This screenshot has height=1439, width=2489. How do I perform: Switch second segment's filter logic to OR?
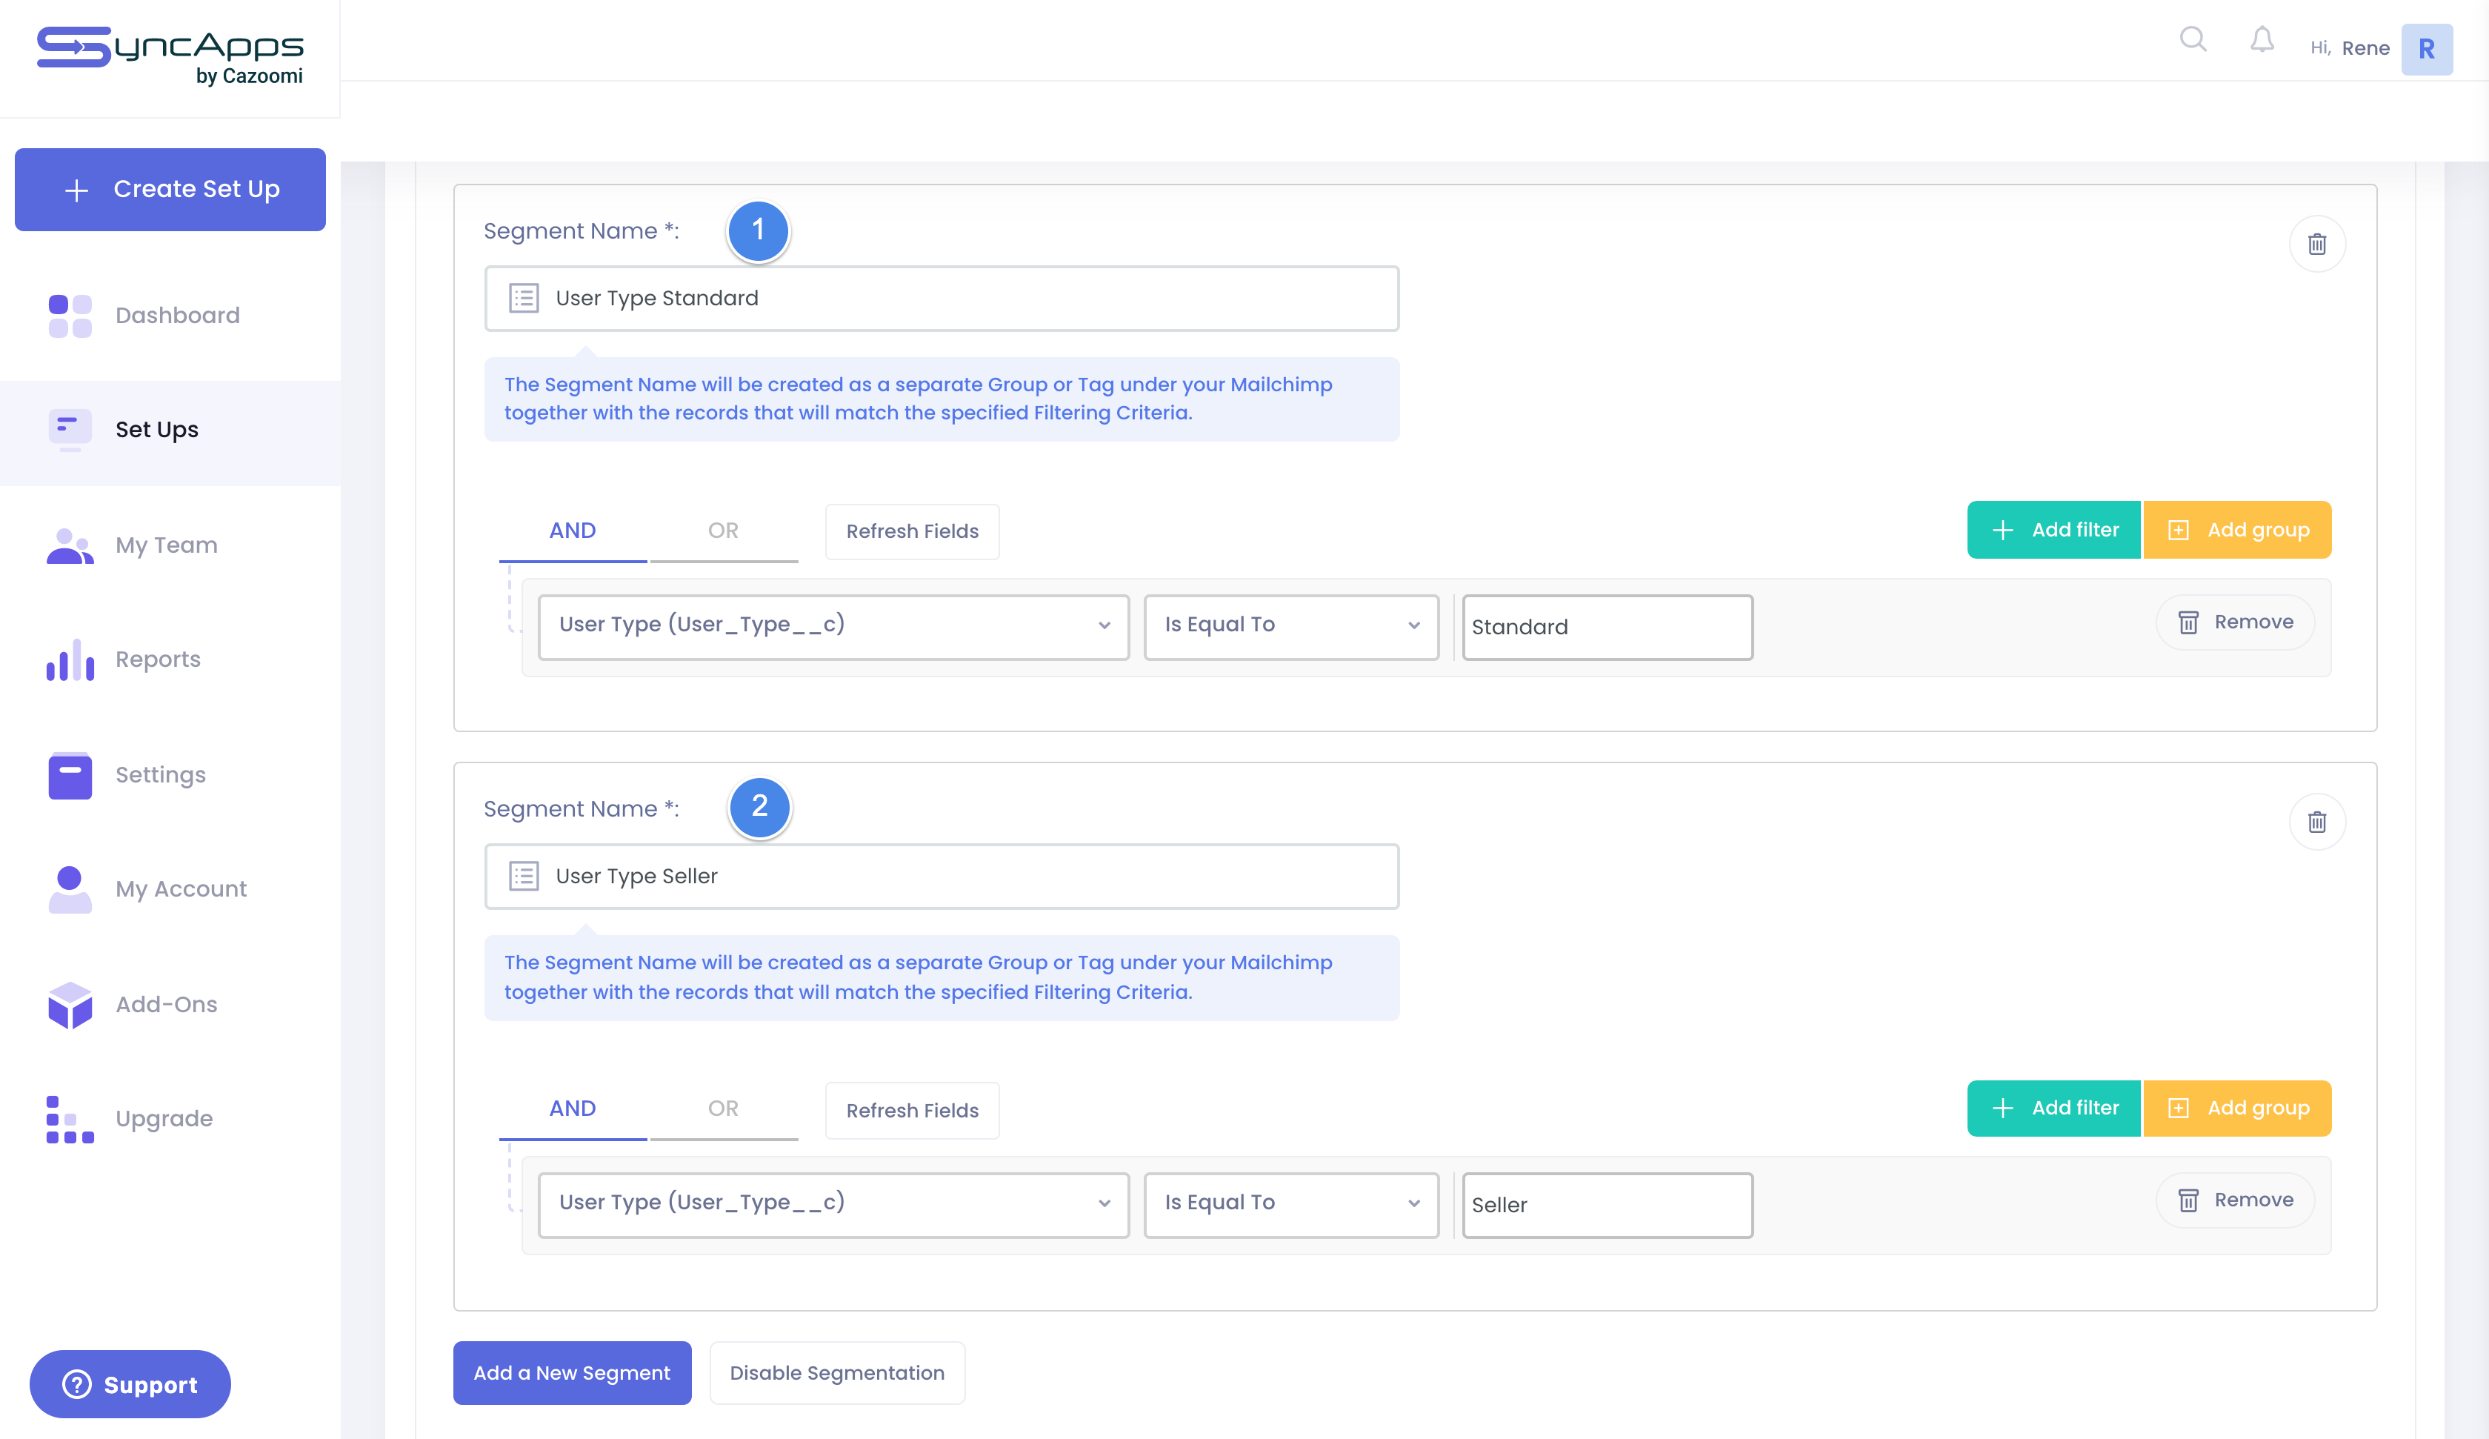723,1109
